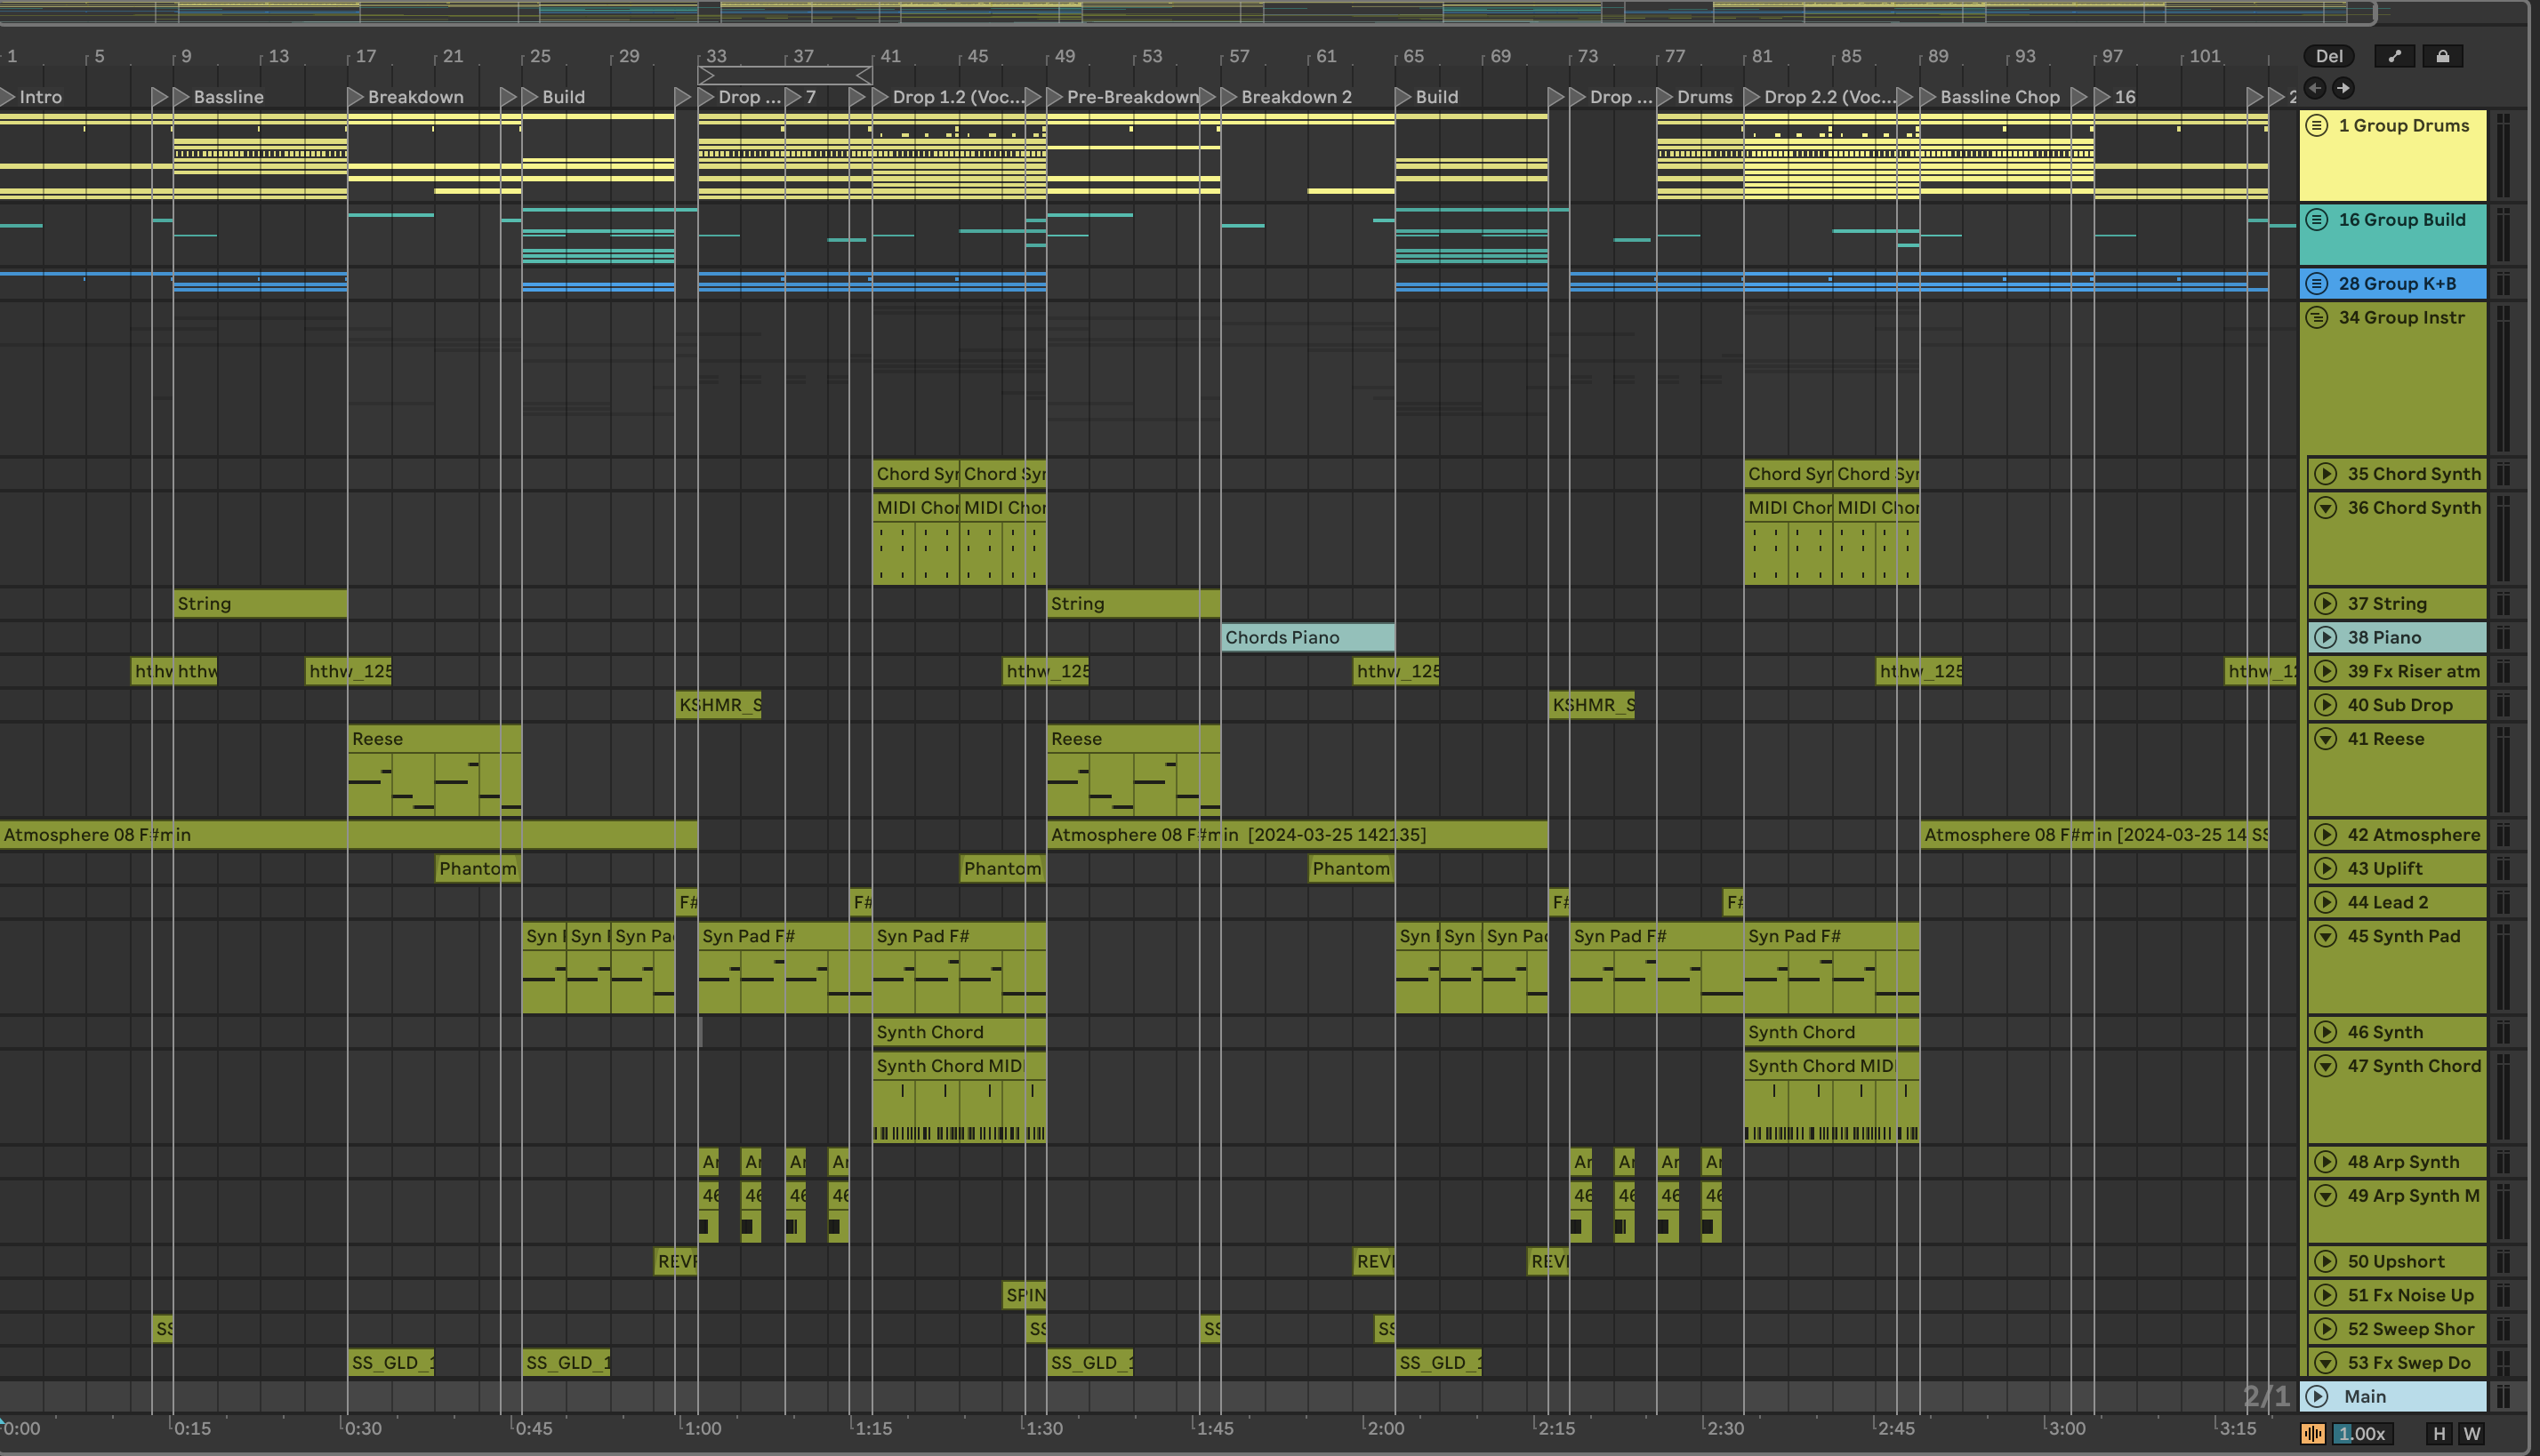Click fold icon on 16 Group Build
The width and height of the screenshot is (2540, 1456).
tap(2317, 219)
